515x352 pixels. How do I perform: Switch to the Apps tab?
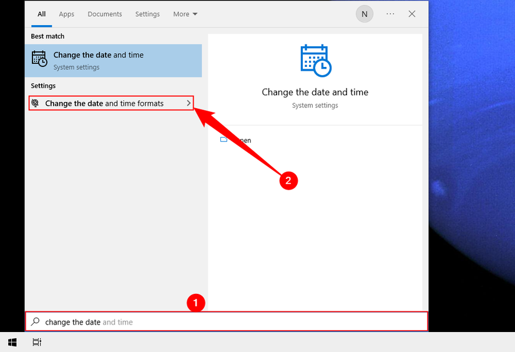[66, 14]
